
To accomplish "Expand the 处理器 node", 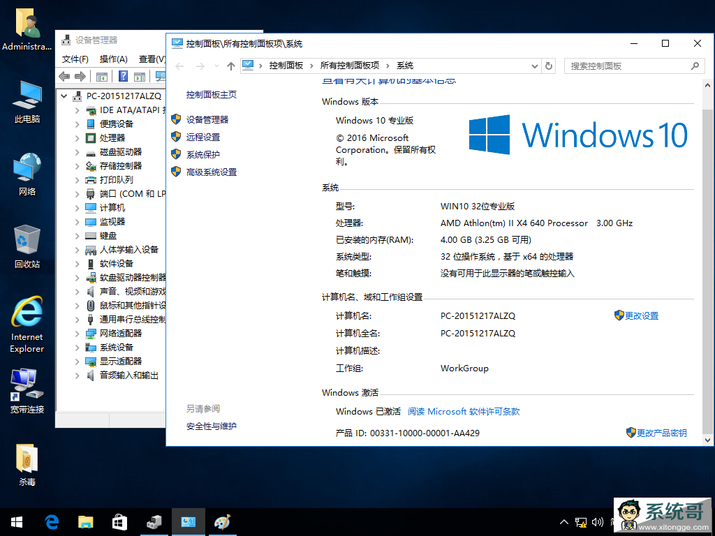I will click(77, 138).
